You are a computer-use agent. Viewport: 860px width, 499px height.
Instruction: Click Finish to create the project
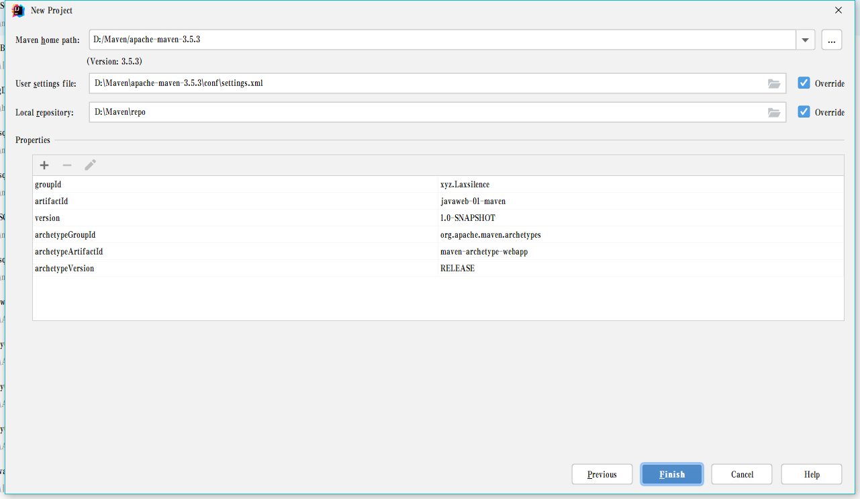tap(672, 474)
